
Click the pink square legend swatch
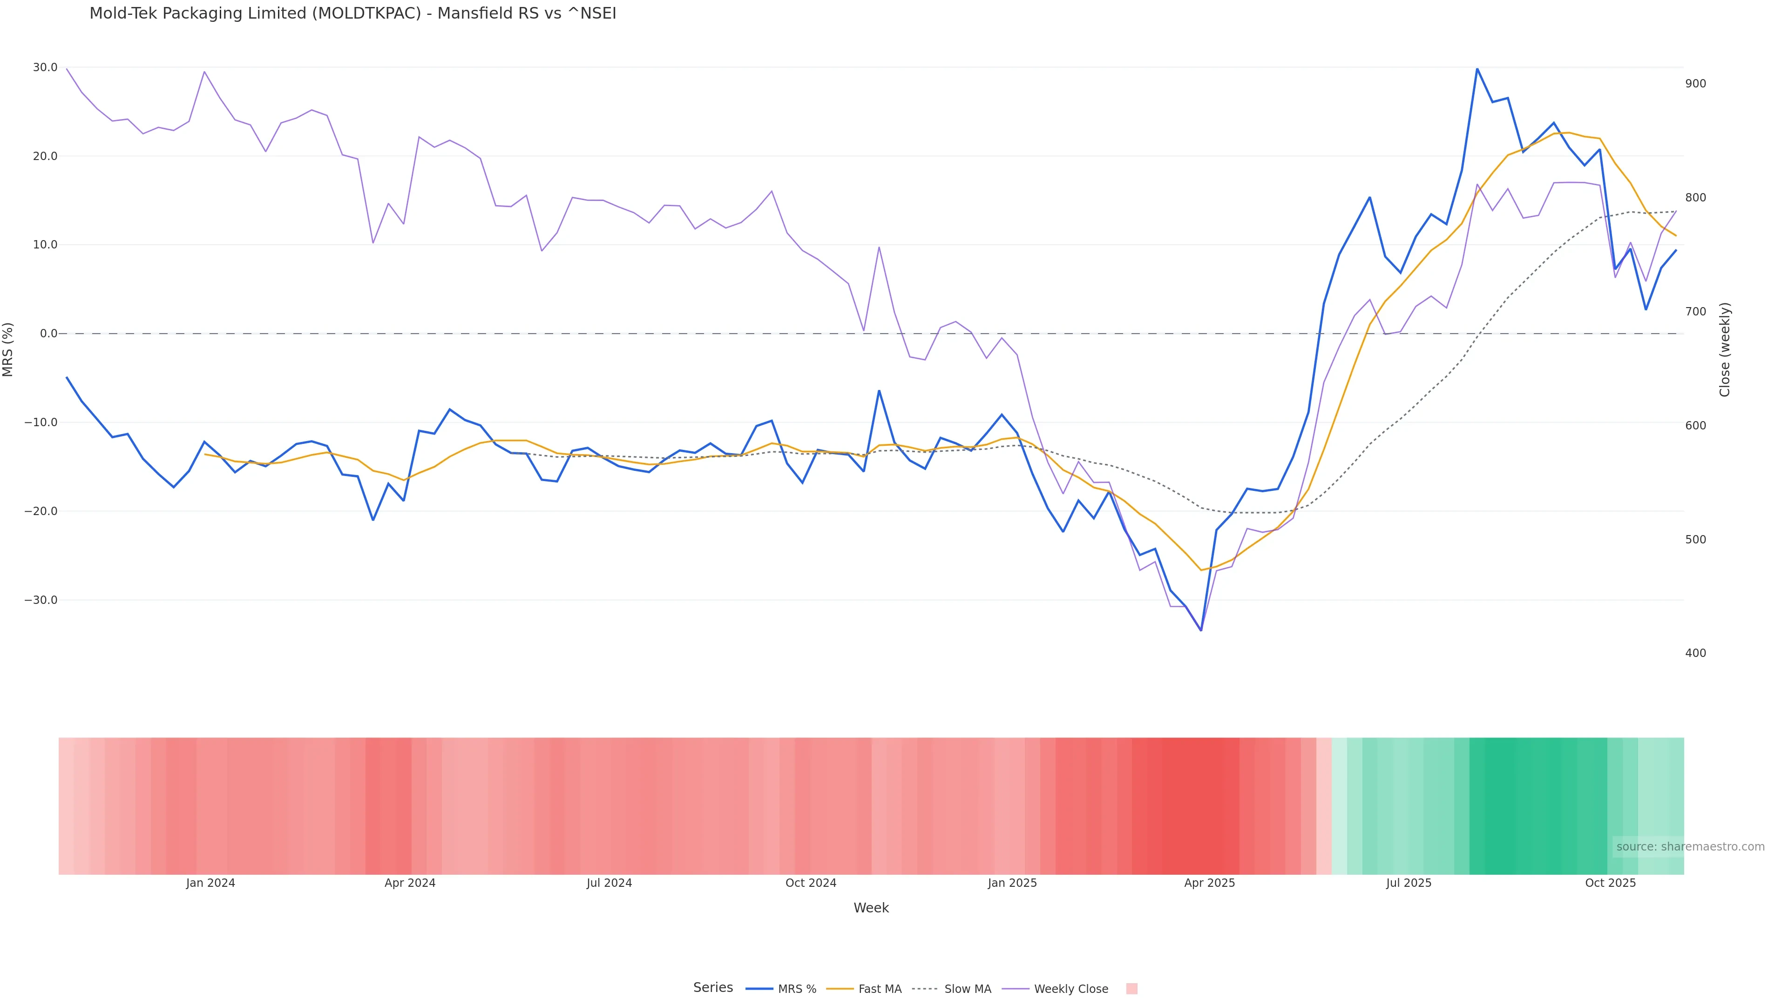click(1131, 989)
